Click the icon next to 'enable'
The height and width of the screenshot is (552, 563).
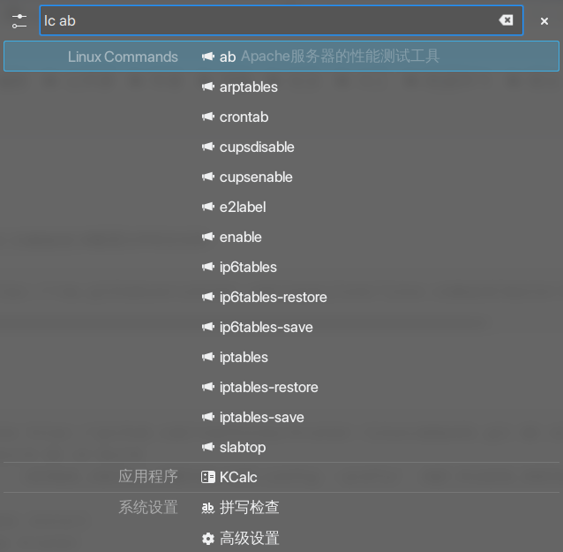[x=208, y=238]
